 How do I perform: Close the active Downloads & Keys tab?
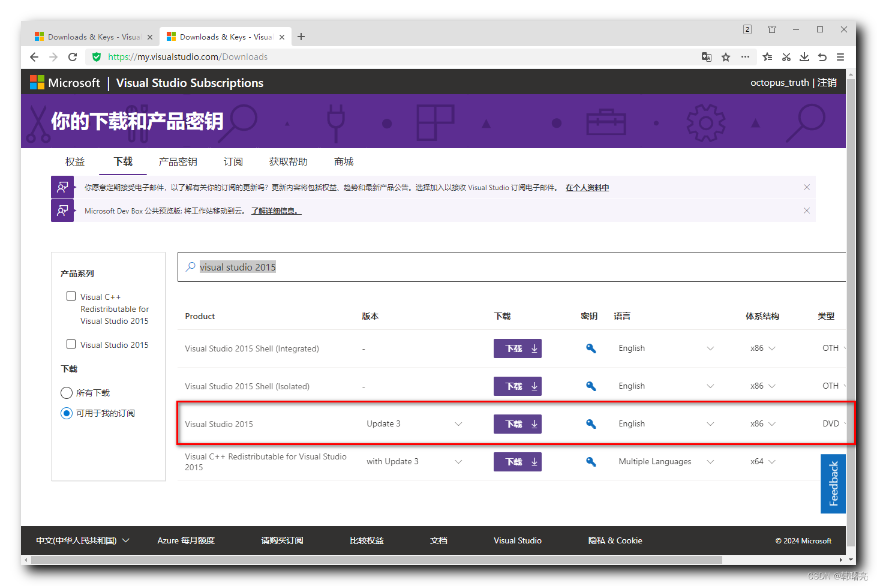282,37
